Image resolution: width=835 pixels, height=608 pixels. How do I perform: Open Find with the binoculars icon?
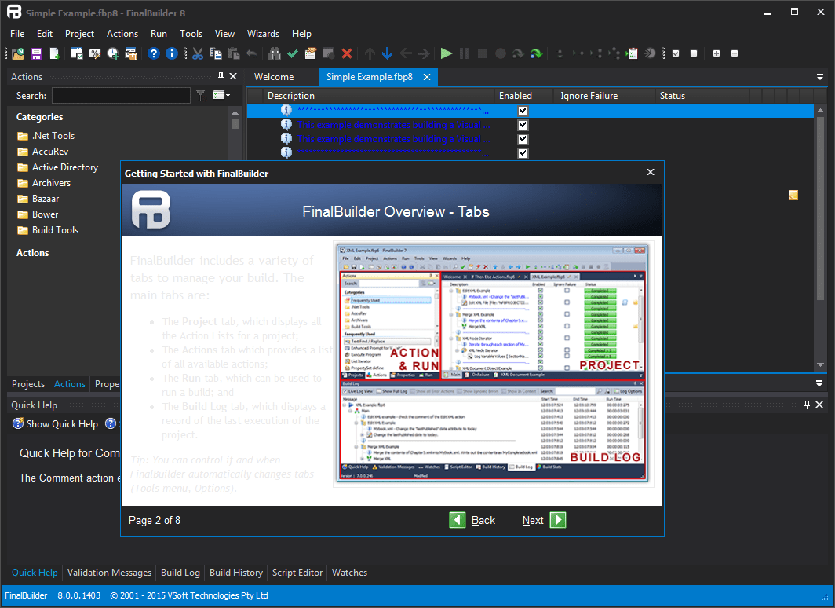(x=273, y=53)
